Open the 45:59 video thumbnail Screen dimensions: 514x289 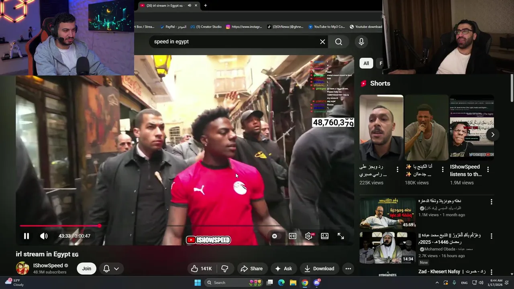point(388,213)
